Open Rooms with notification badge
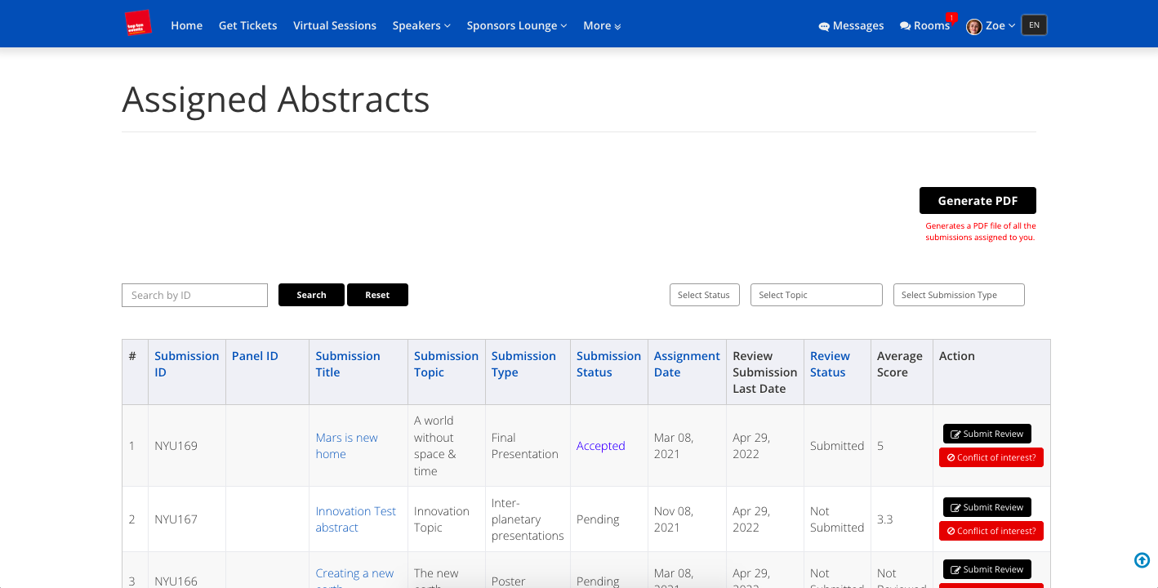Screen dimensions: 1158x588 click(924, 25)
